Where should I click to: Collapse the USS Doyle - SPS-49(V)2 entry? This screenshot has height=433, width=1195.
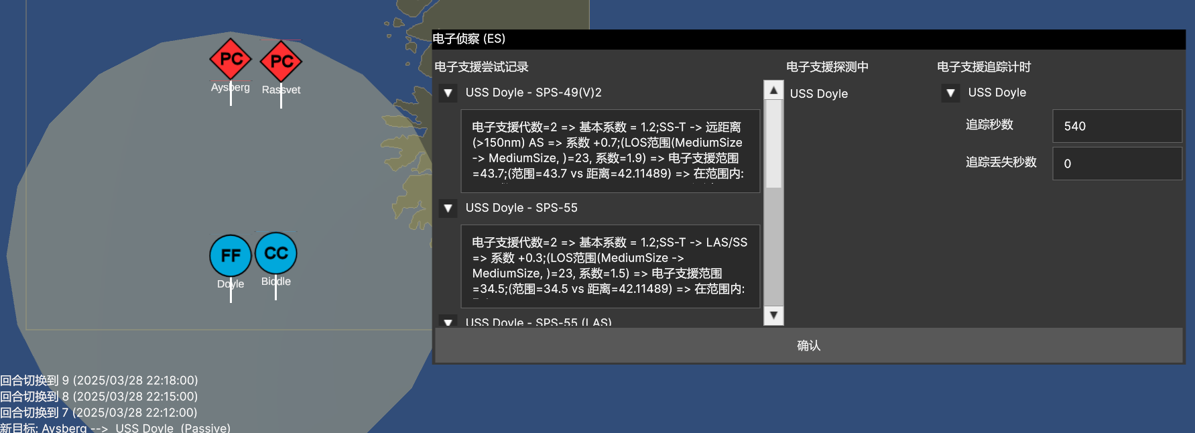coord(448,92)
